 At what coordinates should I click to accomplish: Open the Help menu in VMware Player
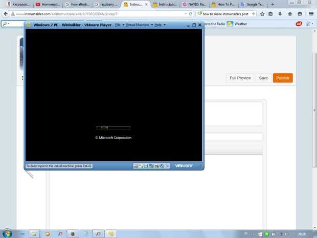[x=158, y=25]
